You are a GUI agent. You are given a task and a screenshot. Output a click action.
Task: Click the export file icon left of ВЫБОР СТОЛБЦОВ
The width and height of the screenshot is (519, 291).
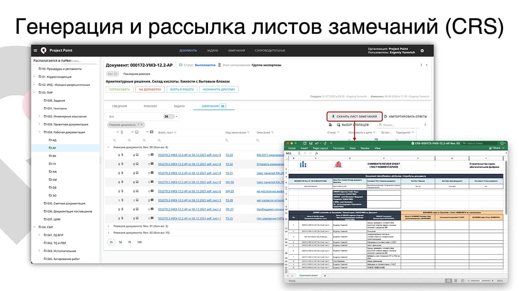click(x=330, y=125)
